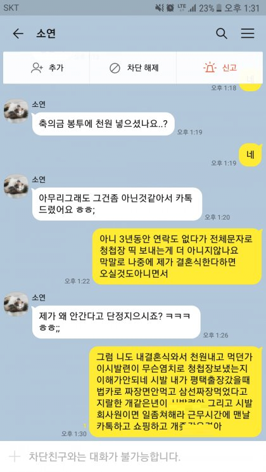Select 추가 to add friend
This screenshot has width=266, height=472.
56,68
